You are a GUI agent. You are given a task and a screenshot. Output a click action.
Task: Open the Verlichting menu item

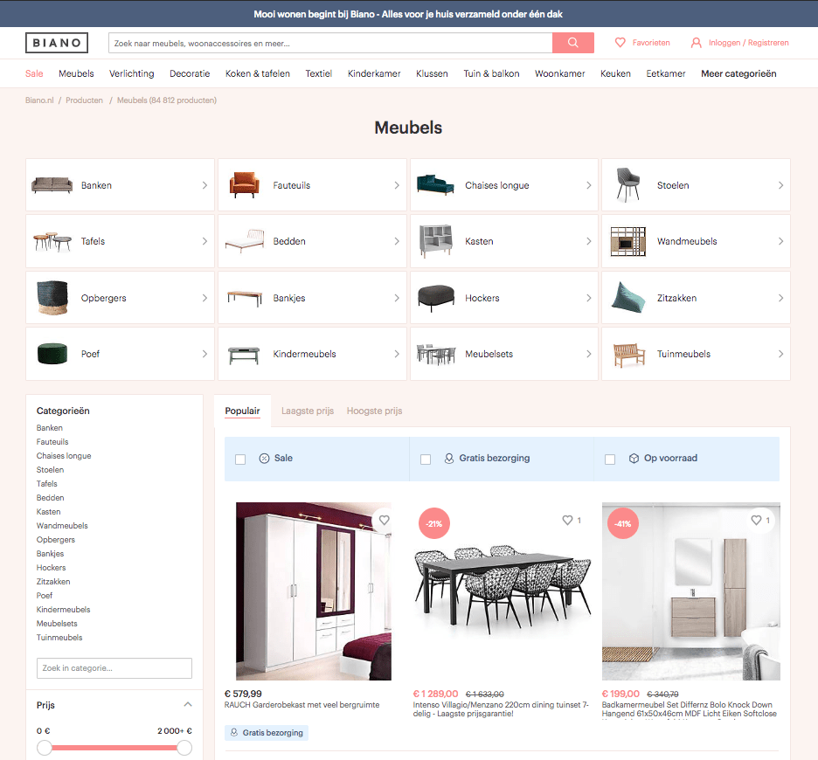132,74
